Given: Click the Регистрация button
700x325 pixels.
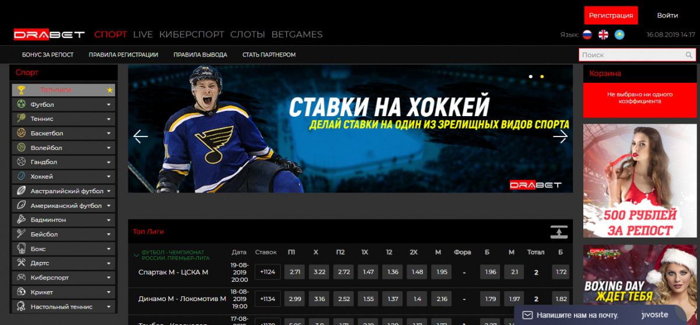Looking at the screenshot, I should 611,15.
